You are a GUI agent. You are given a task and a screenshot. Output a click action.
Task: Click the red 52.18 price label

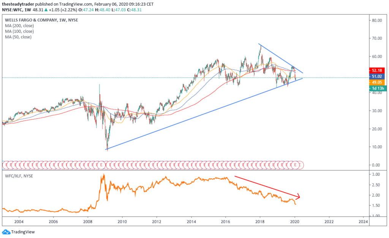[x=376, y=70]
